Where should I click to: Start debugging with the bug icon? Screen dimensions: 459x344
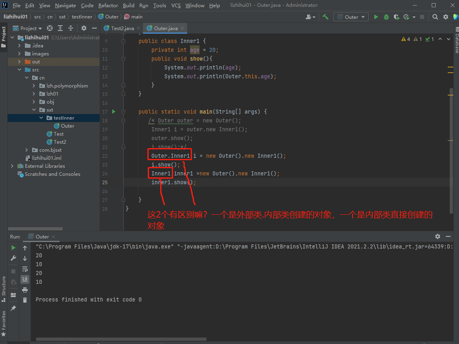[x=386, y=17]
